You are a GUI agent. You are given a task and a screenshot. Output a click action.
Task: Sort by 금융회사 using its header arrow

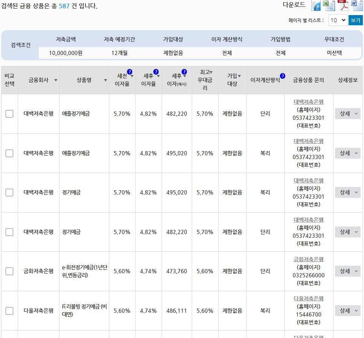(56, 80)
